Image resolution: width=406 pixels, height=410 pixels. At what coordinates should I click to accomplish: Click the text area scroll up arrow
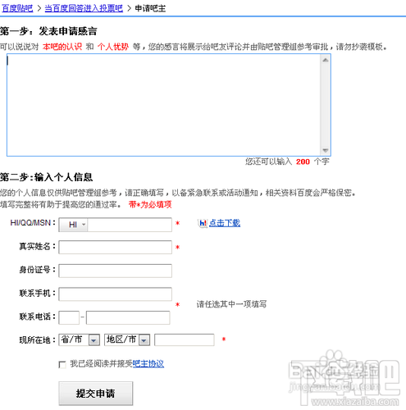tap(326, 60)
